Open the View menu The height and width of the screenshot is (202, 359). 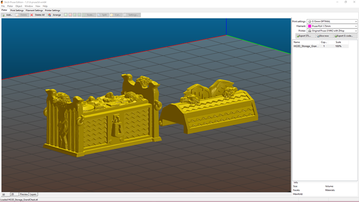click(x=38, y=6)
